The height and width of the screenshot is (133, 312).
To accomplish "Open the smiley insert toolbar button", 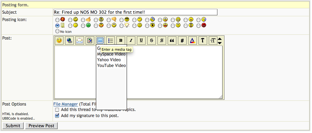I will (x=59, y=41).
